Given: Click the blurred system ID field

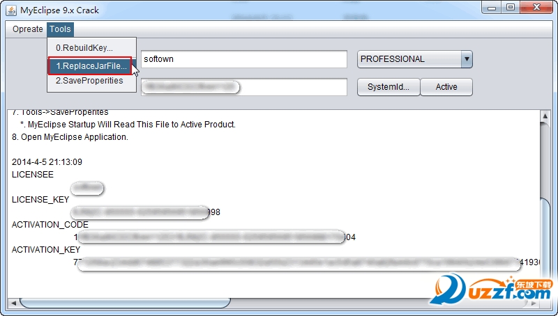Looking at the screenshot, I should [x=244, y=87].
